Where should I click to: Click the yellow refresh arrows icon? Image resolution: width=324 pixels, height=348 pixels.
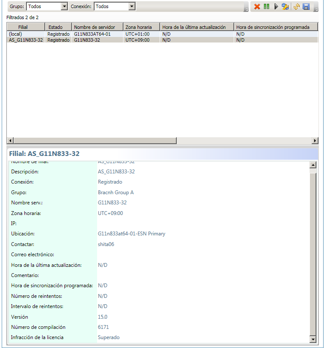click(x=296, y=6)
